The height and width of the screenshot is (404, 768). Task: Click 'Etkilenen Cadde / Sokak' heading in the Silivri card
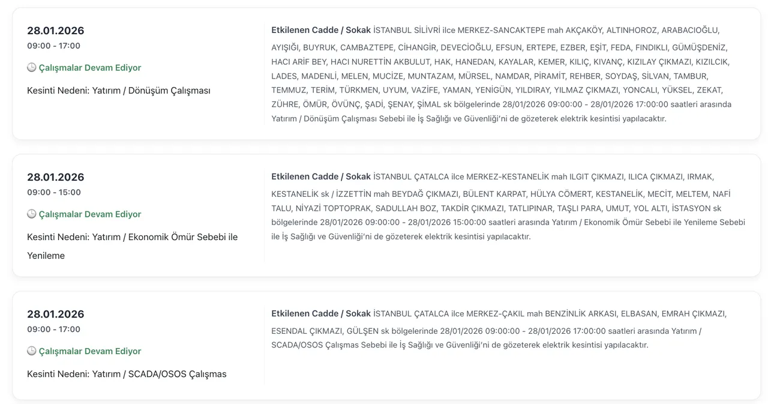tap(321, 30)
